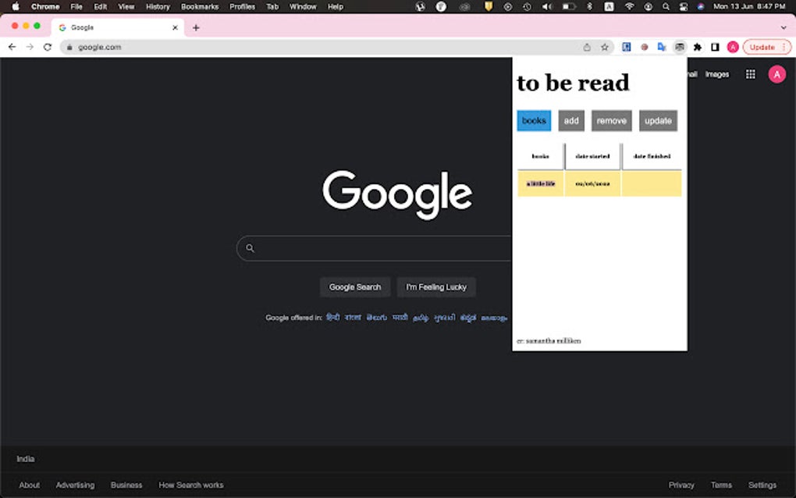Reload the page with the refresh icon
Image resolution: width=796 pixels, height=498 pixels.
click(47, 47)
